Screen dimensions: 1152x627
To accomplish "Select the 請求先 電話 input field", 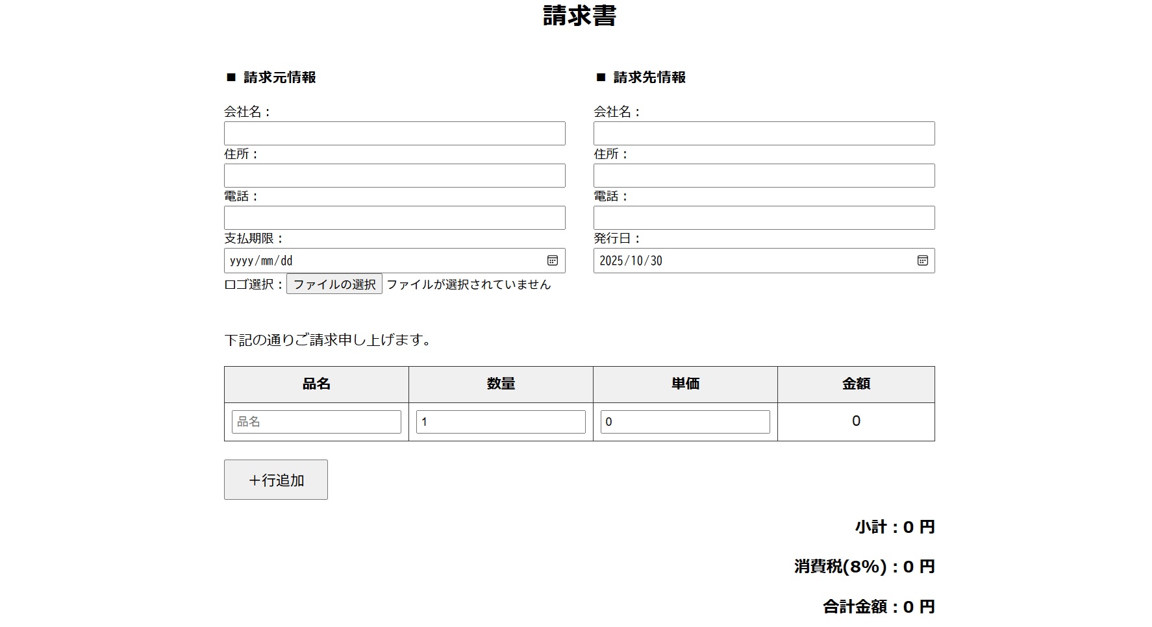I will [x=764, y=217].
